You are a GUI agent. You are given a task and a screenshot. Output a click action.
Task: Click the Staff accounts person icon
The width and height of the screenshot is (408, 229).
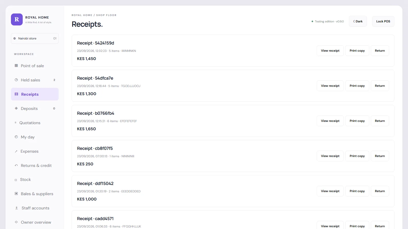(17, 208)
